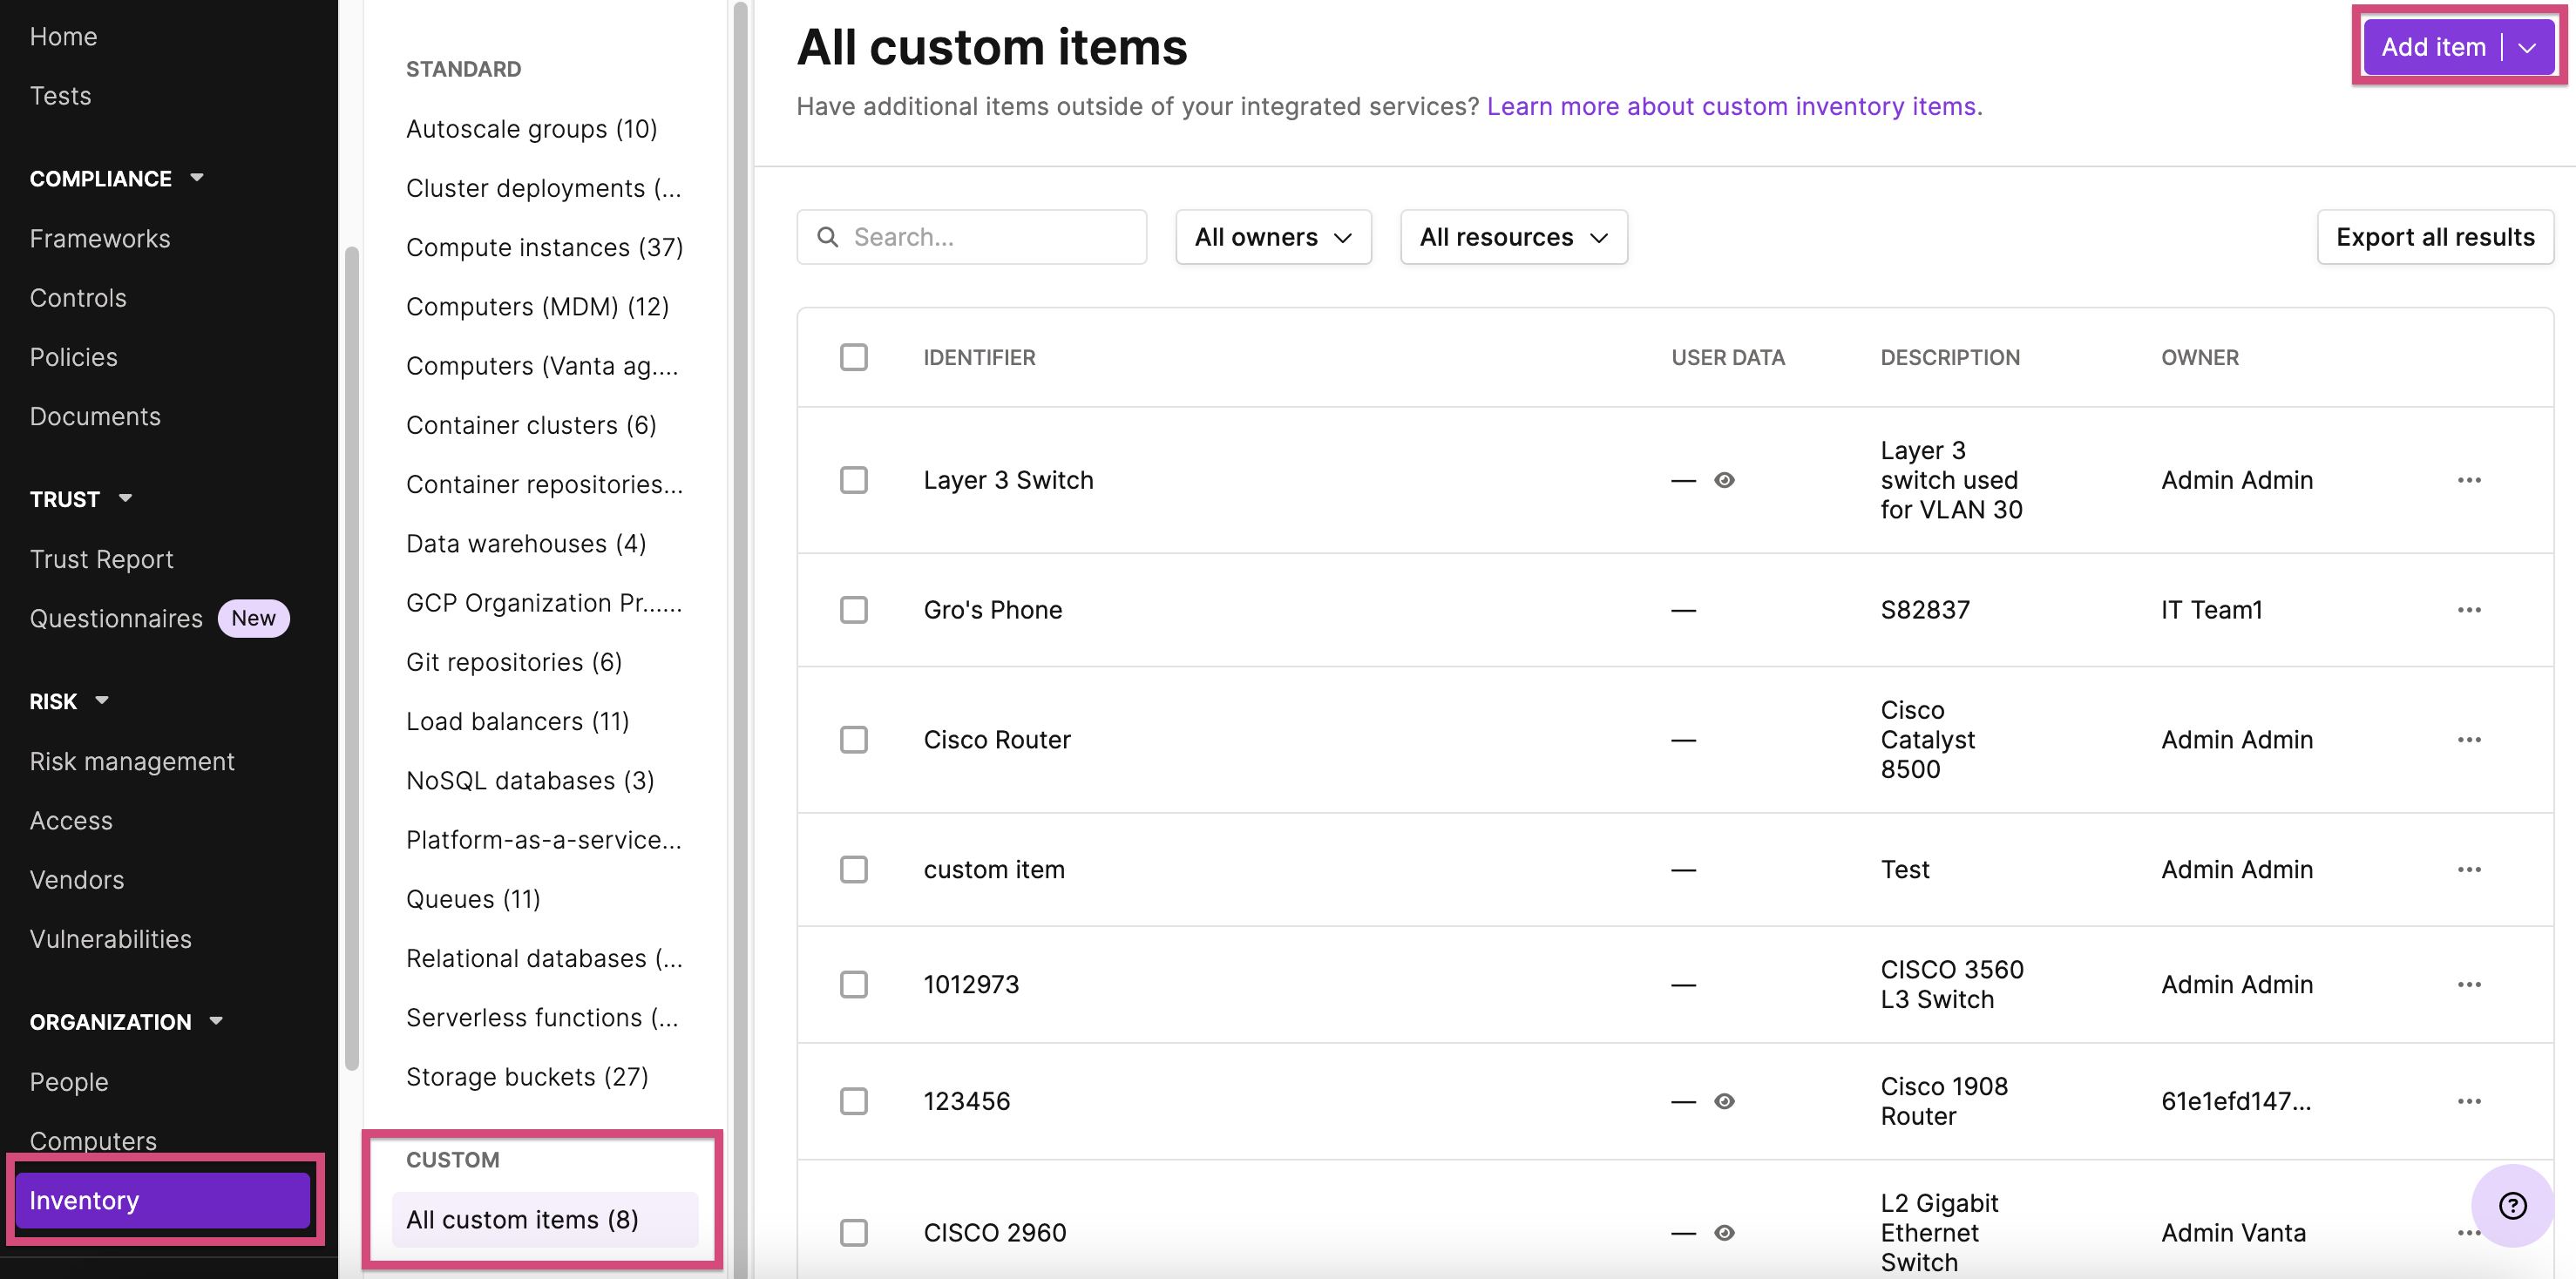Viewport: 2576px width, 1279px height.
Task: Select All custom items (8)
Action: click(x=545, y=1219)
